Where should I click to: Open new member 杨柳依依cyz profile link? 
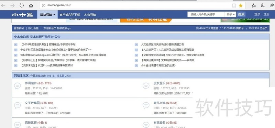(x=64, y=28)
